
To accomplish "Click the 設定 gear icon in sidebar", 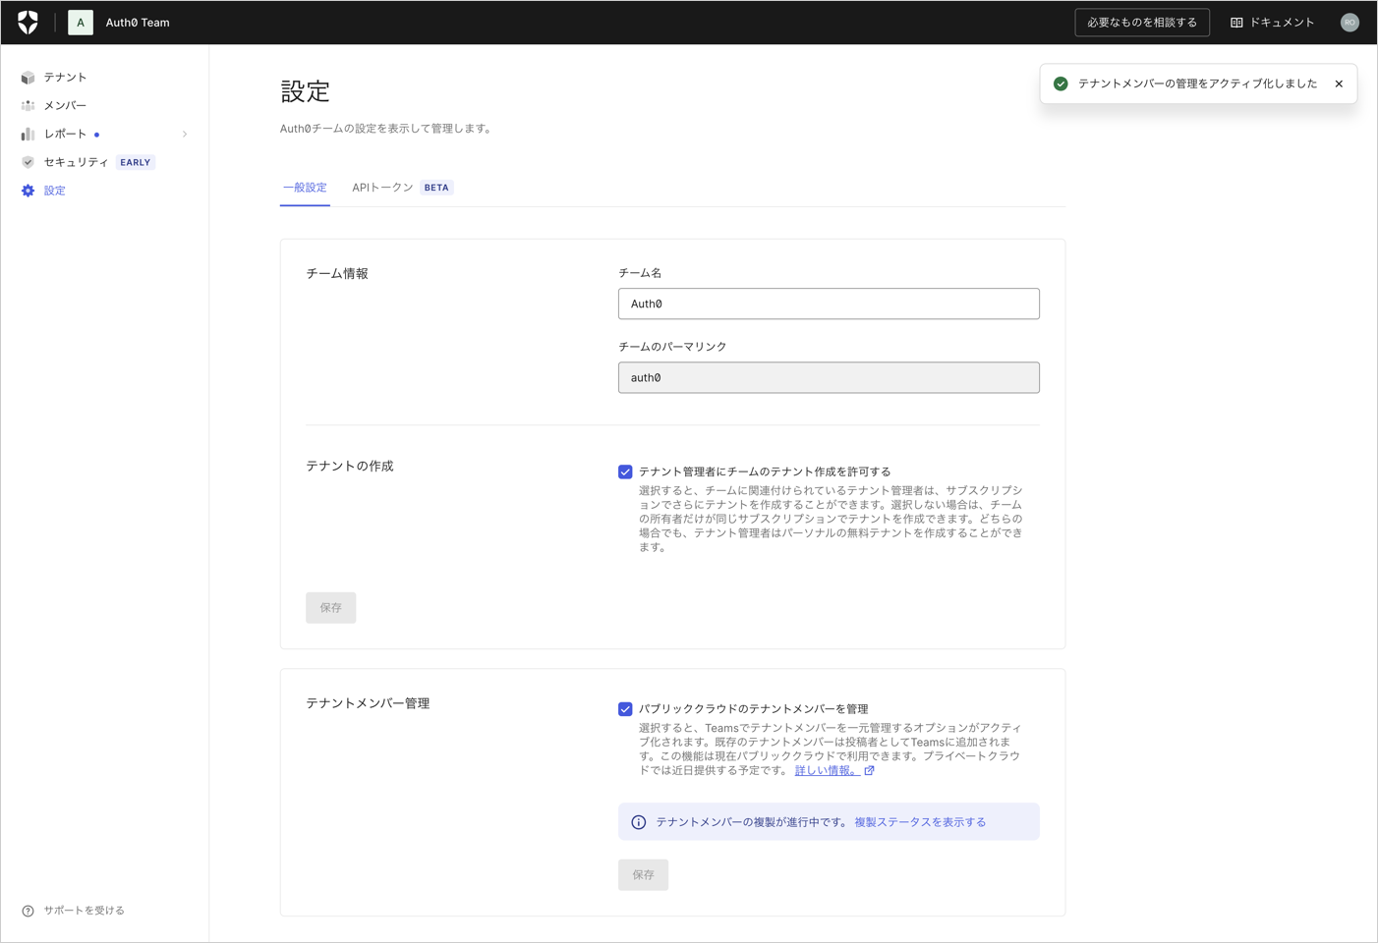I will click(x=28, y=191).
